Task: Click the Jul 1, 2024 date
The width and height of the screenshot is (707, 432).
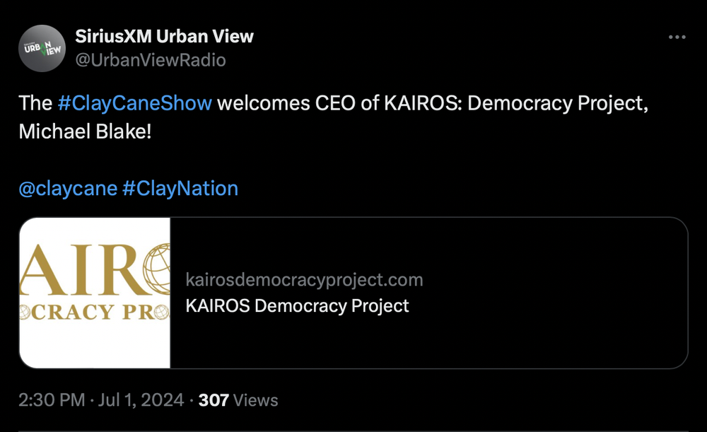Action: pyautogui.click(x=141, y=400)
